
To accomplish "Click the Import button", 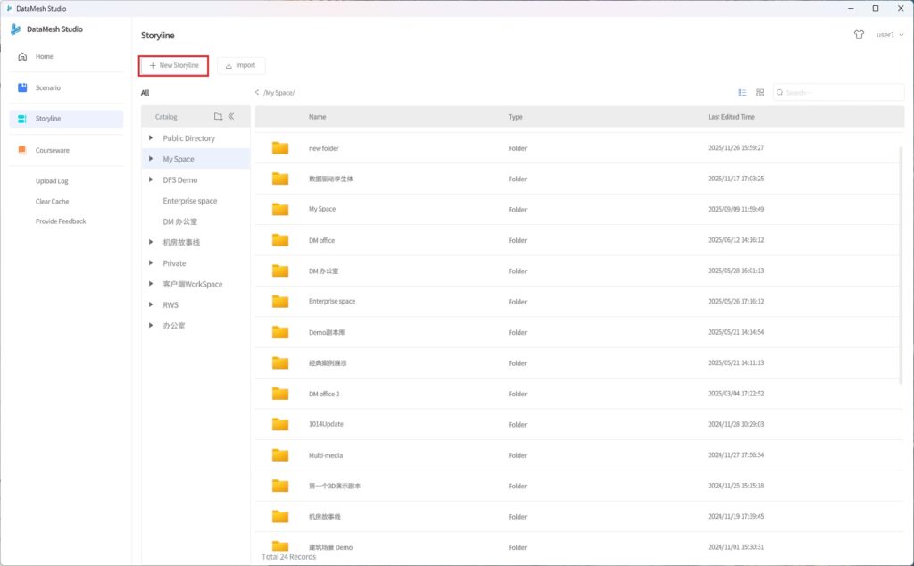I will pyautogui.click(x=241, y=65).
